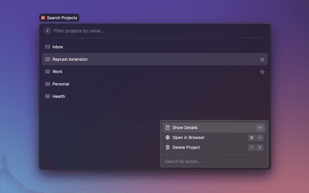
Task: Click the Filter projects by name field
Action: (x=154, y=31)
